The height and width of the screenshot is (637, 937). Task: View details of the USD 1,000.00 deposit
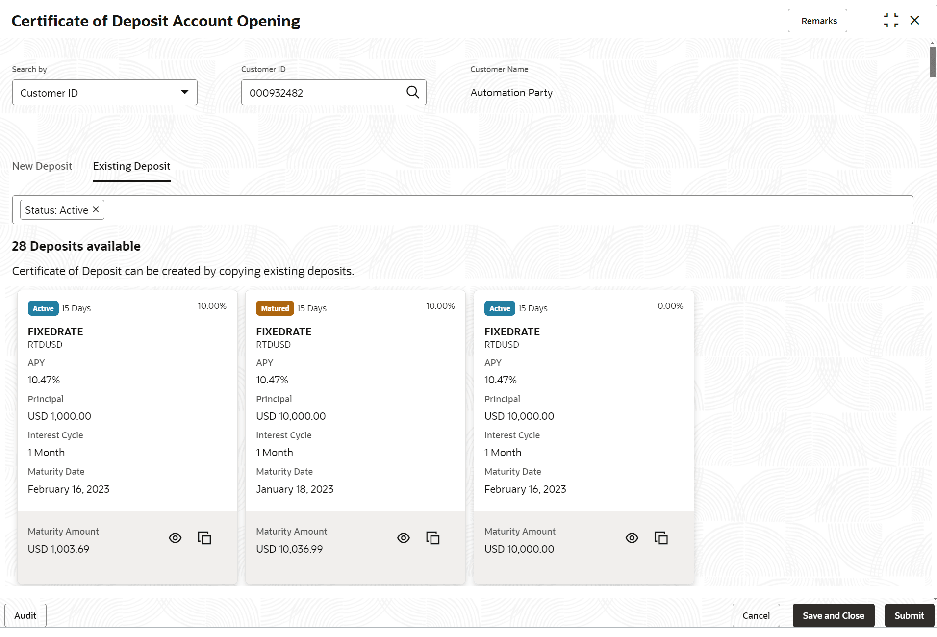coord(175,538)
